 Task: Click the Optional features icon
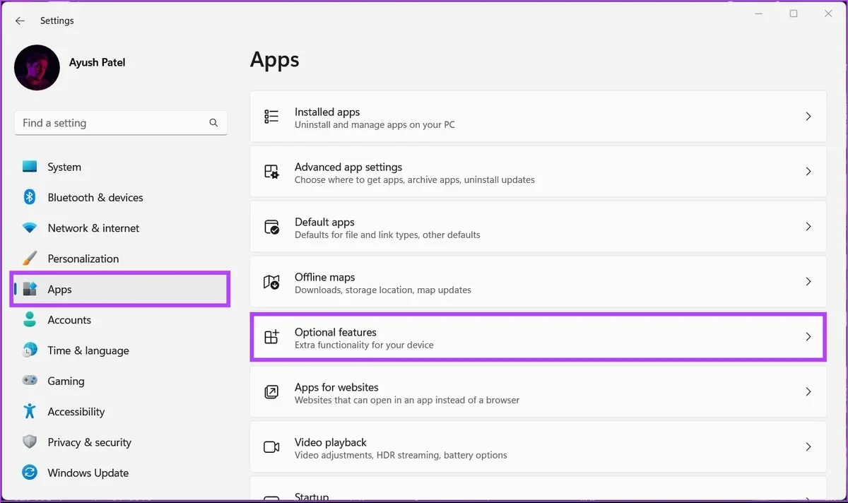271,337
